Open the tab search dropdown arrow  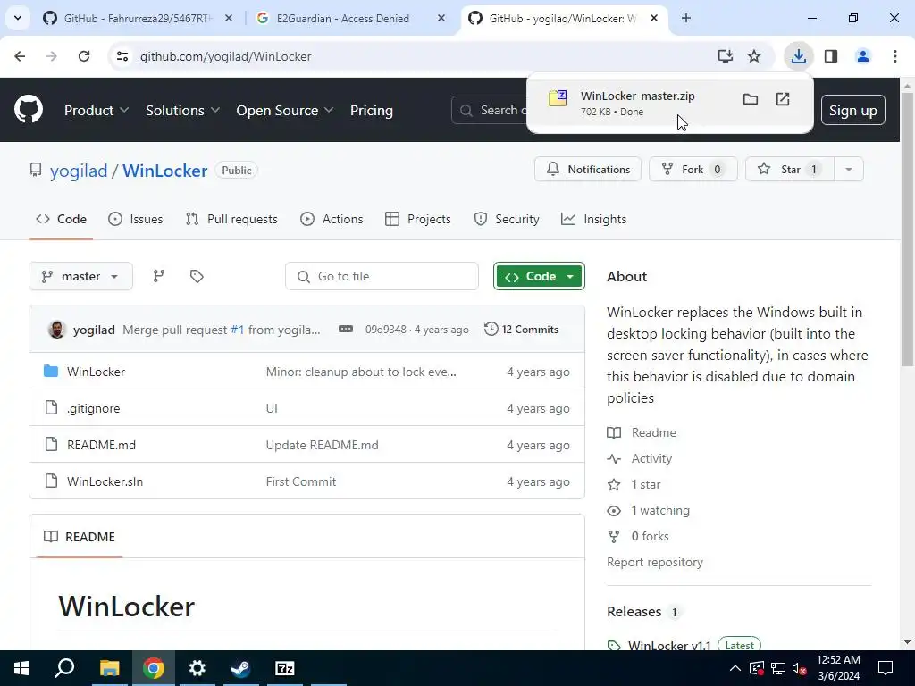18,18
